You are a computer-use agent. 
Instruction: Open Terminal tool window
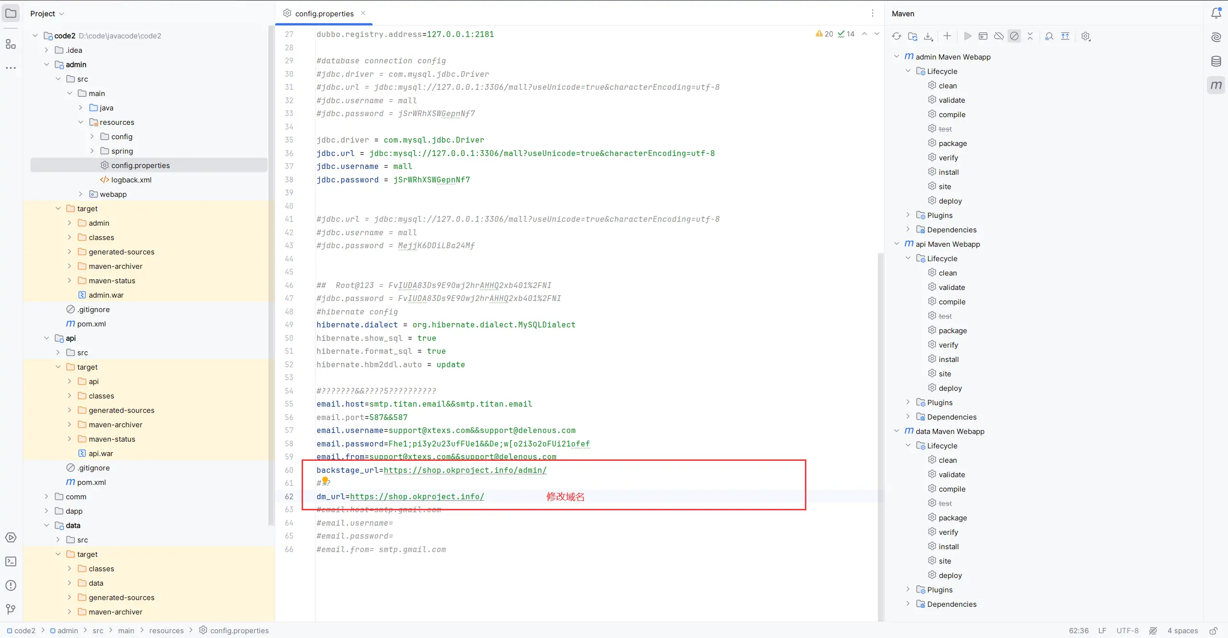pyautogui.click(x=11, y=561)
